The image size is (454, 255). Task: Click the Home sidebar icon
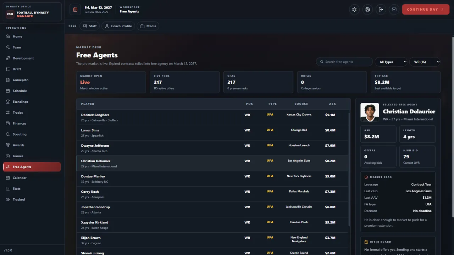pyautogui.click(x=8, y=36)
